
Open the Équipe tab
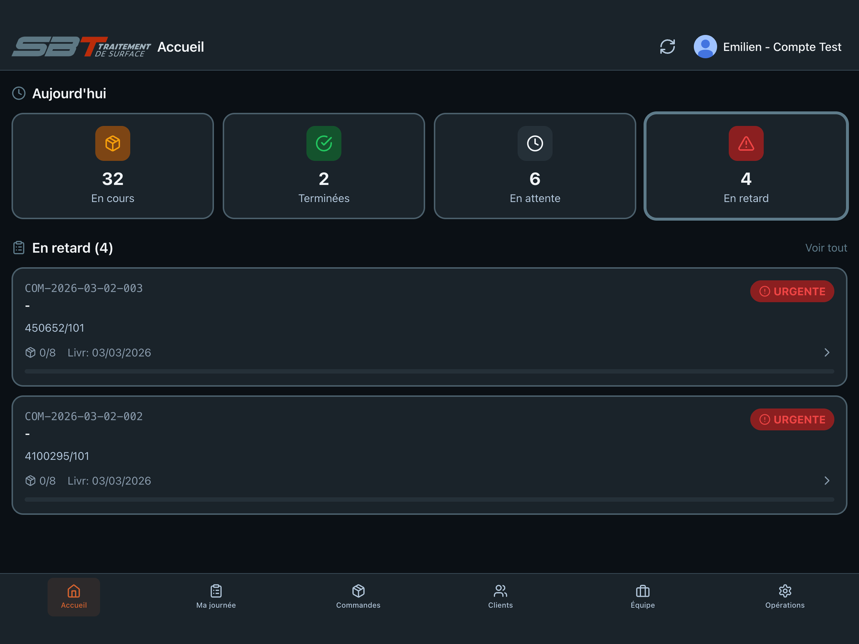(x=642, y=597)
